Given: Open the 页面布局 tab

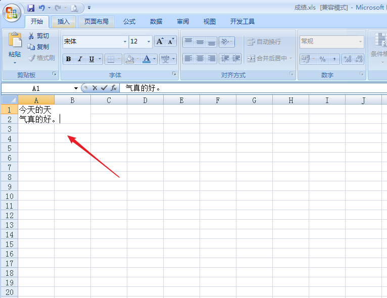Looking at the screenshot, I should pos(96,22).
